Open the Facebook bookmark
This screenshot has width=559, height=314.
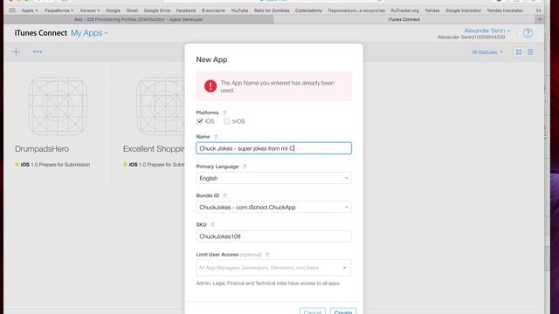pos(186,10)
